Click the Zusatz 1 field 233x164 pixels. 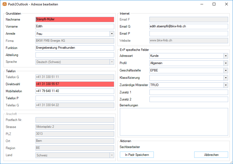click(x=189, y=92)
